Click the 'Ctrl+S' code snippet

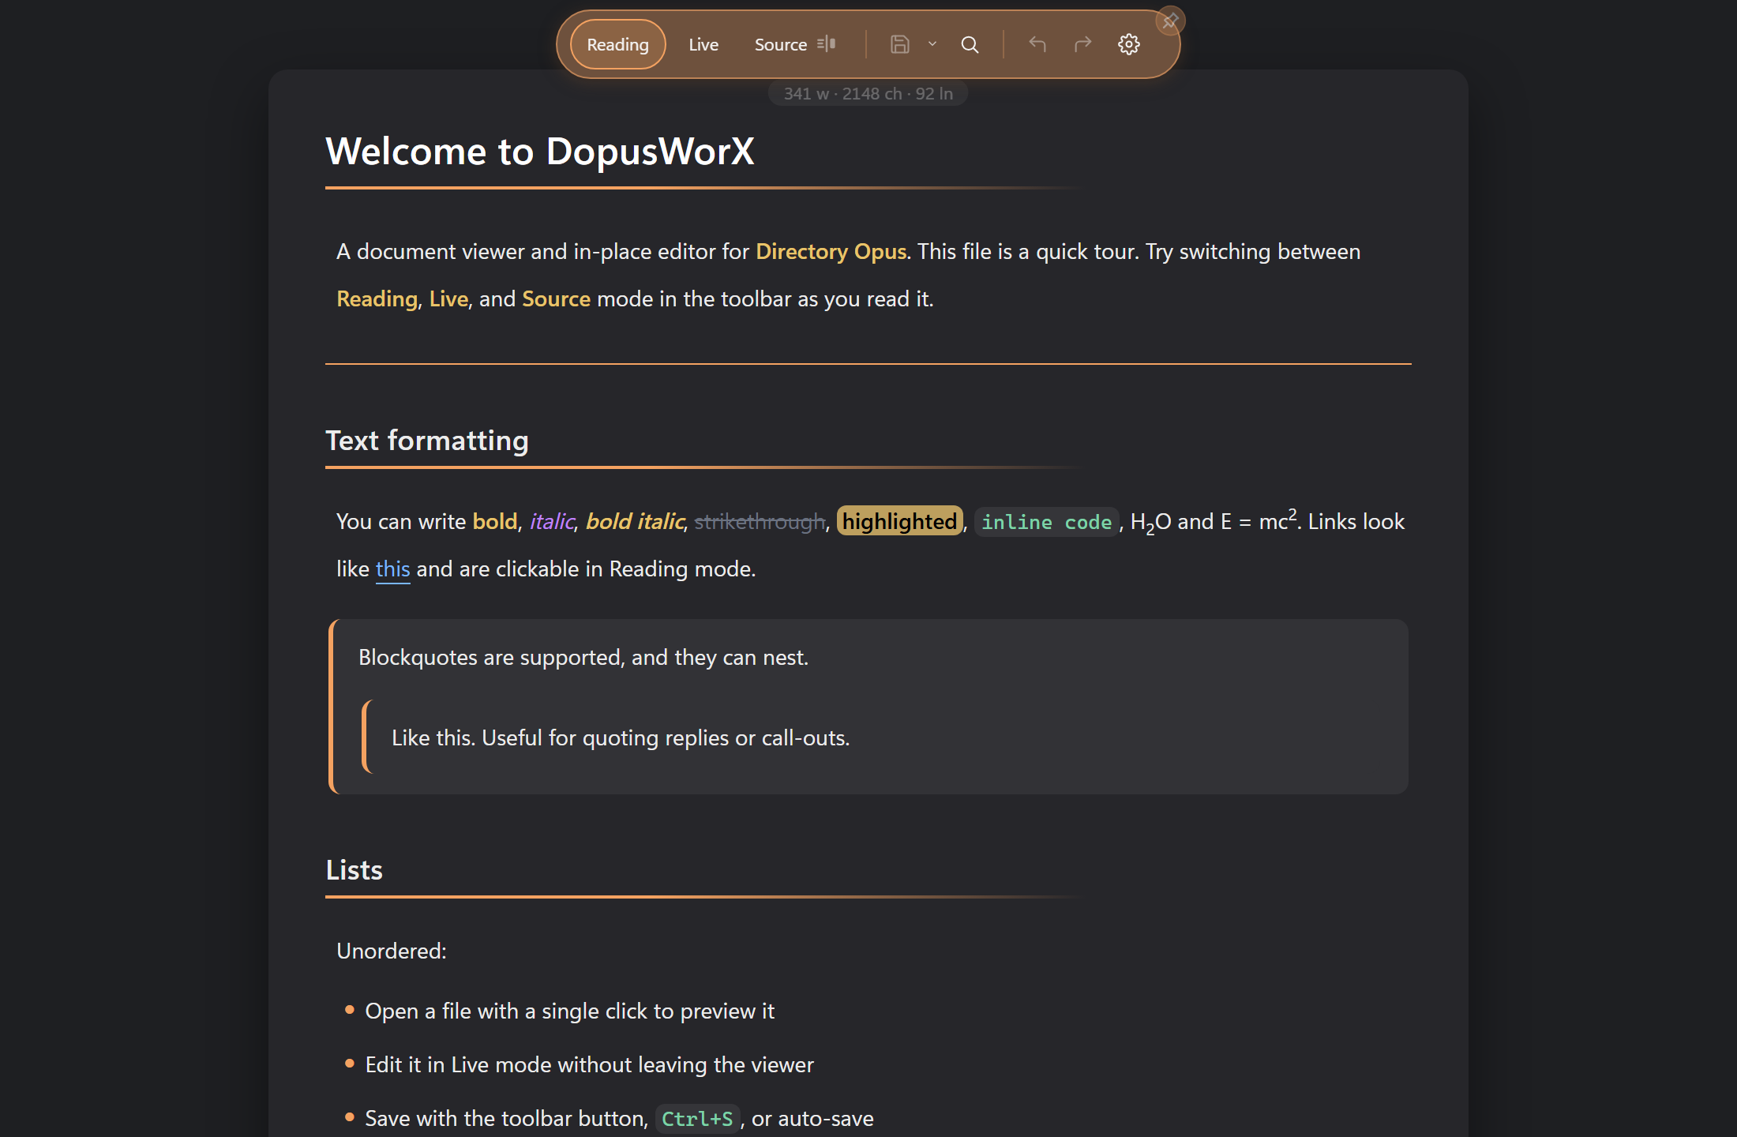[697, 1119]
